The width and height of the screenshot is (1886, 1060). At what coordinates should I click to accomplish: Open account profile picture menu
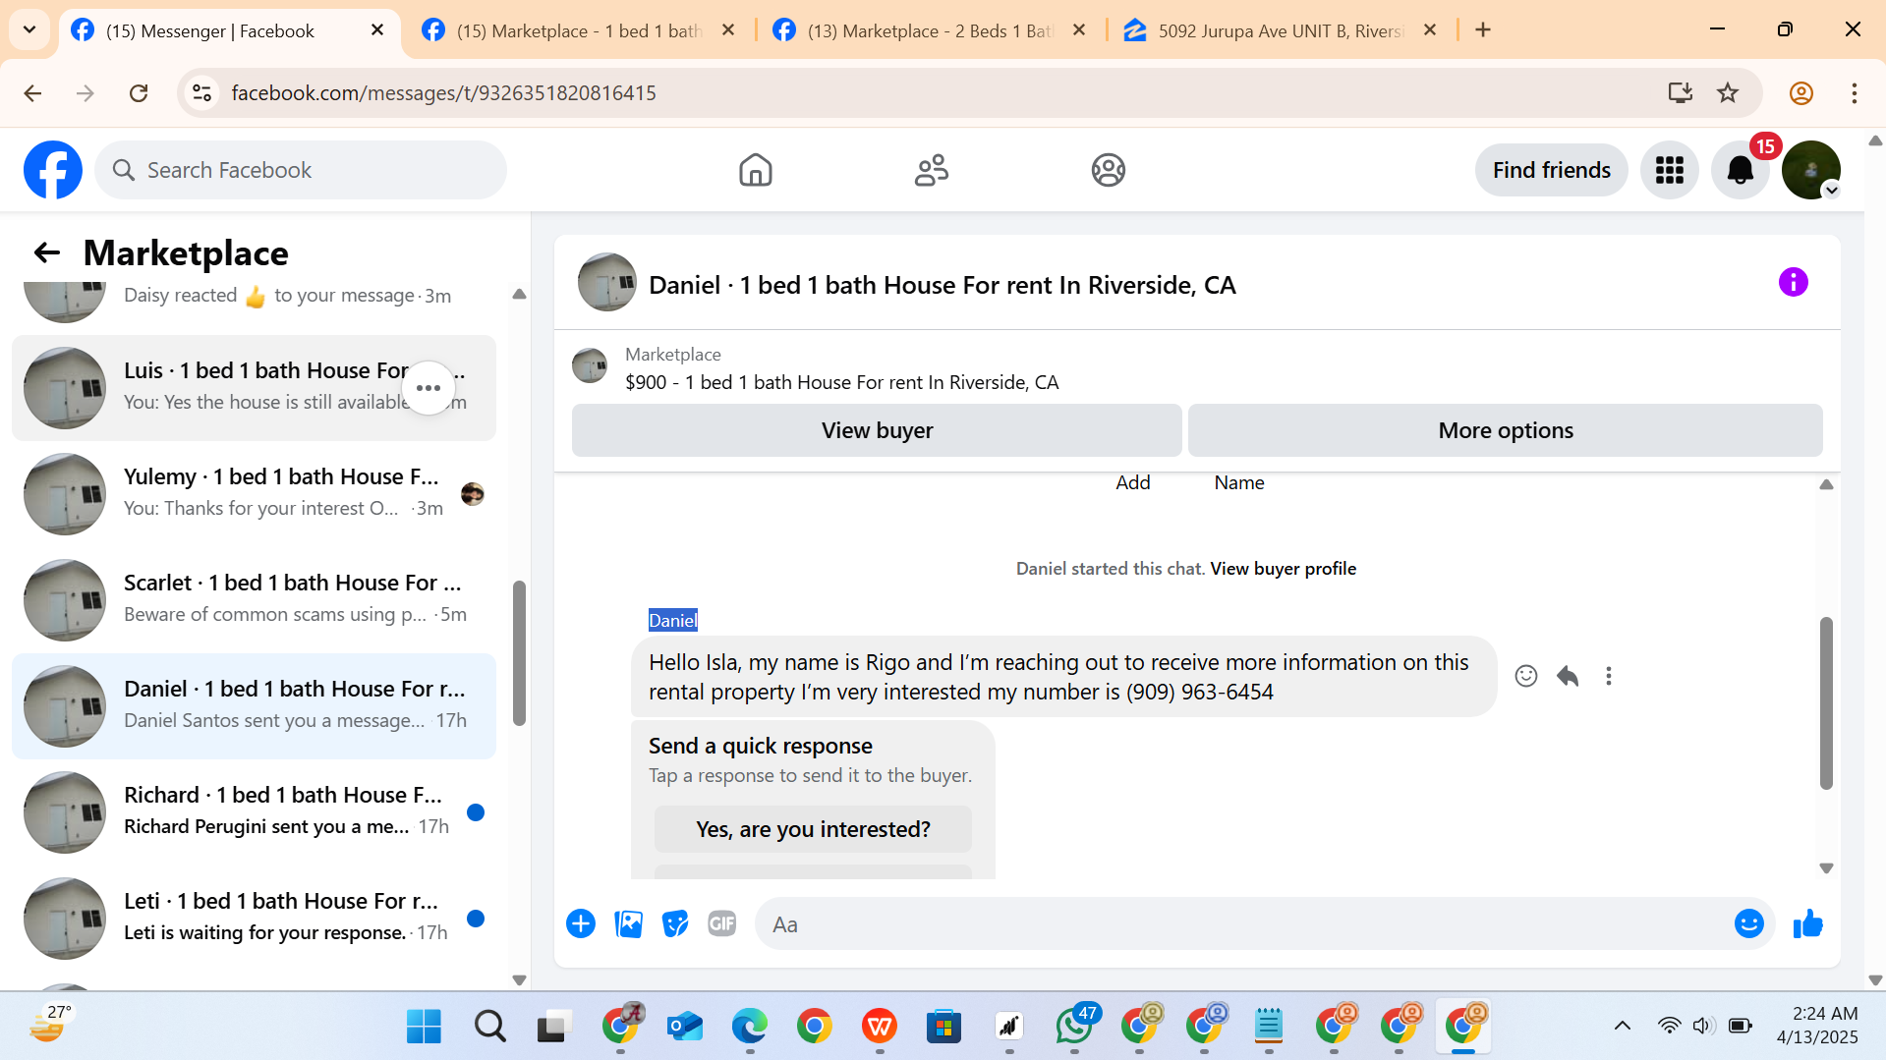1810,170
